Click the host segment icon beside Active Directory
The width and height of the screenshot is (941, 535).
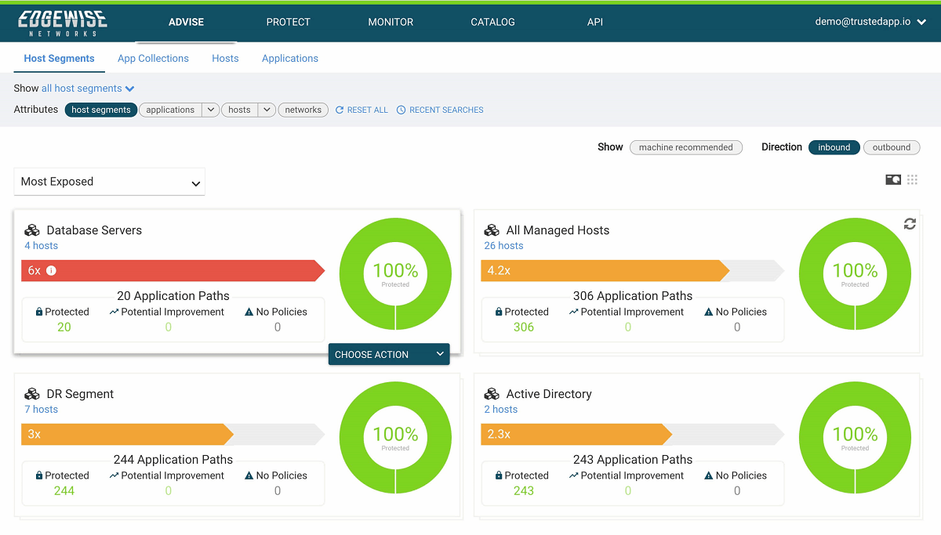tap(492, 394)
